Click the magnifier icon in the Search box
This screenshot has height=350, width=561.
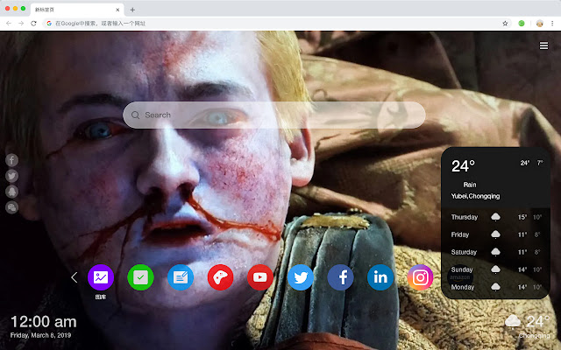pos(135,115)
